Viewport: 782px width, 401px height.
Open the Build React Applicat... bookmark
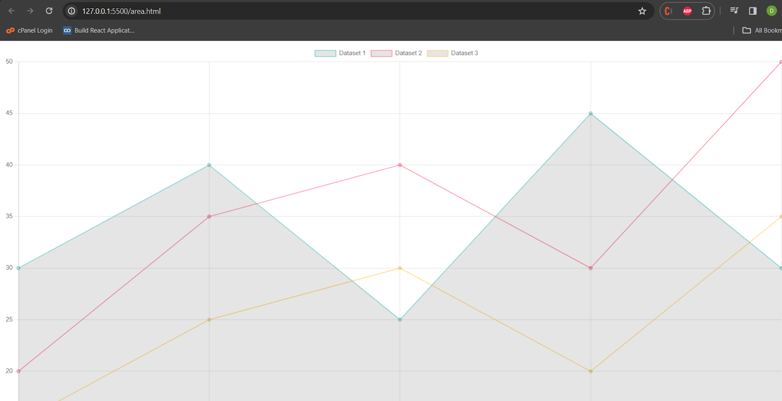click(99, 30)
